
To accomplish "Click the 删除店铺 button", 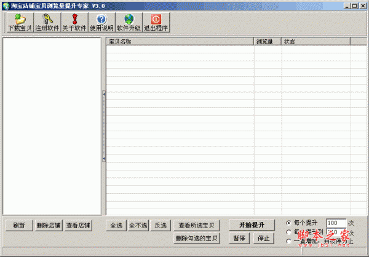I will point(49,225).
